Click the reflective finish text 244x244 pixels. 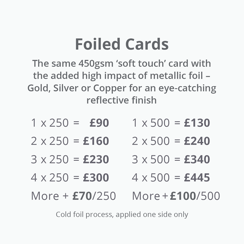pos(122,100)
